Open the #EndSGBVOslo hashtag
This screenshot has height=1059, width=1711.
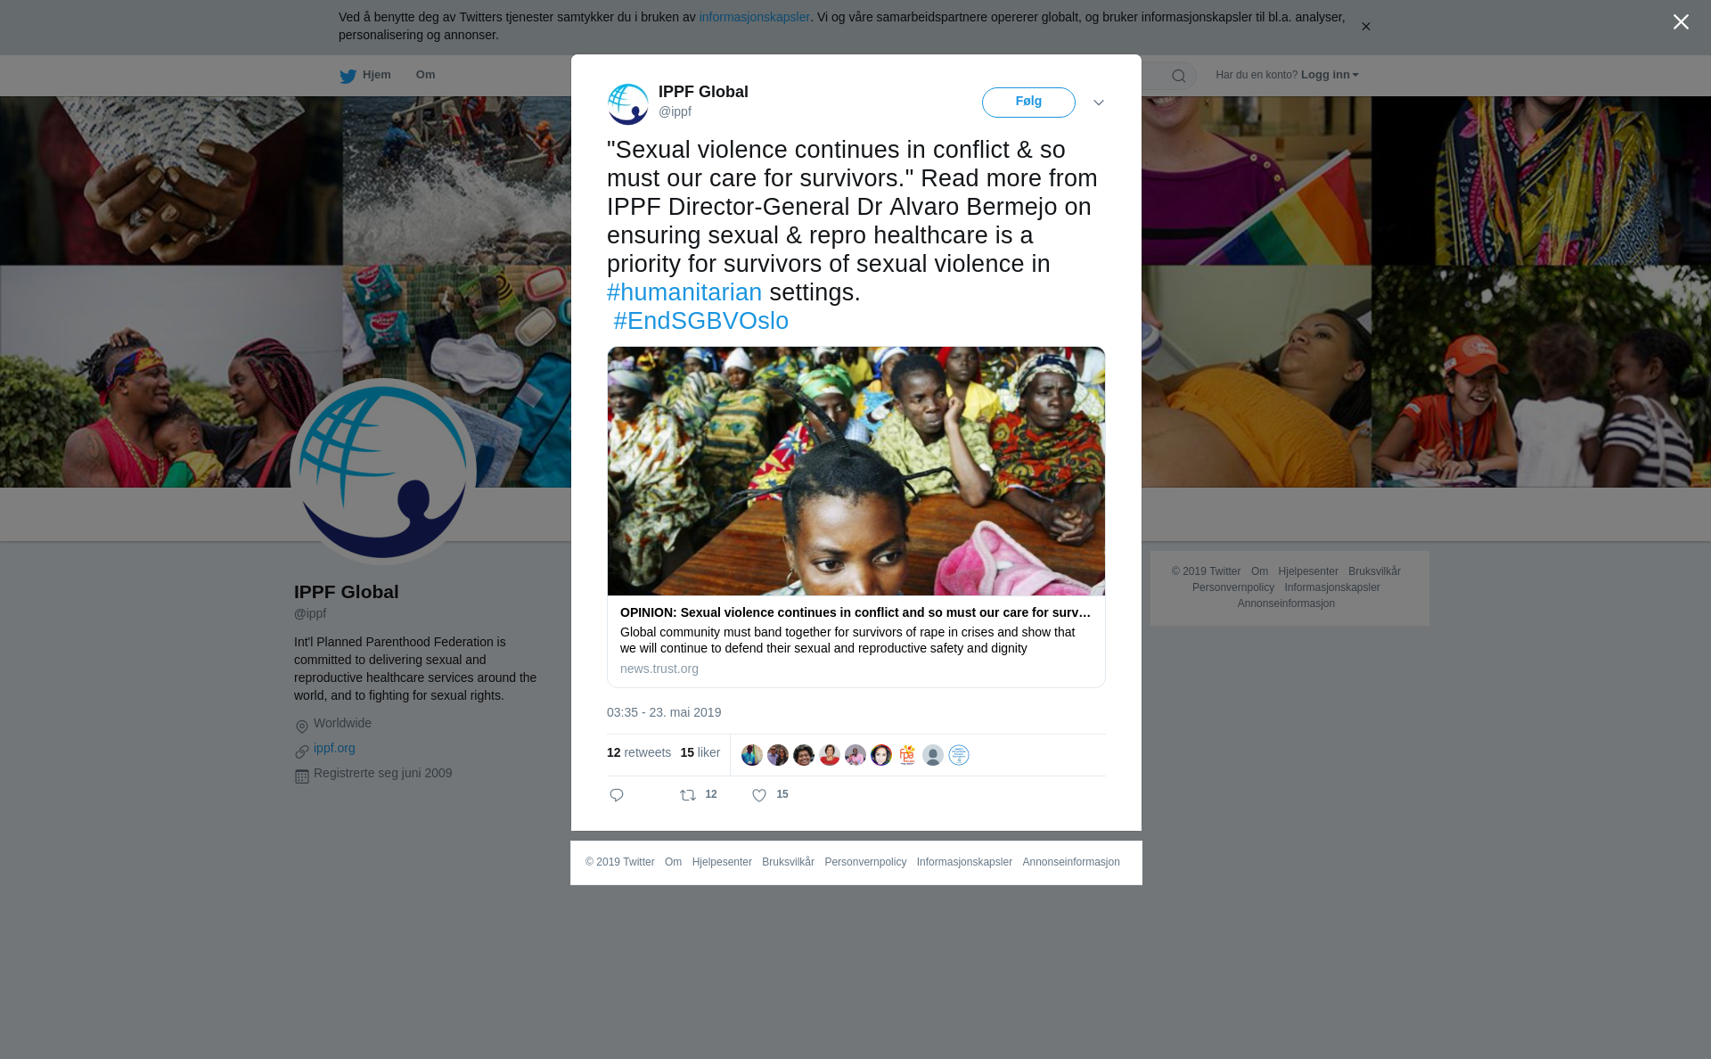[x=701, y=321]
